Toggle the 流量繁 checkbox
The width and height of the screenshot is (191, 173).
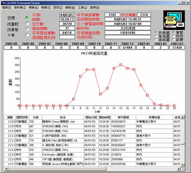tap(27, 29)
